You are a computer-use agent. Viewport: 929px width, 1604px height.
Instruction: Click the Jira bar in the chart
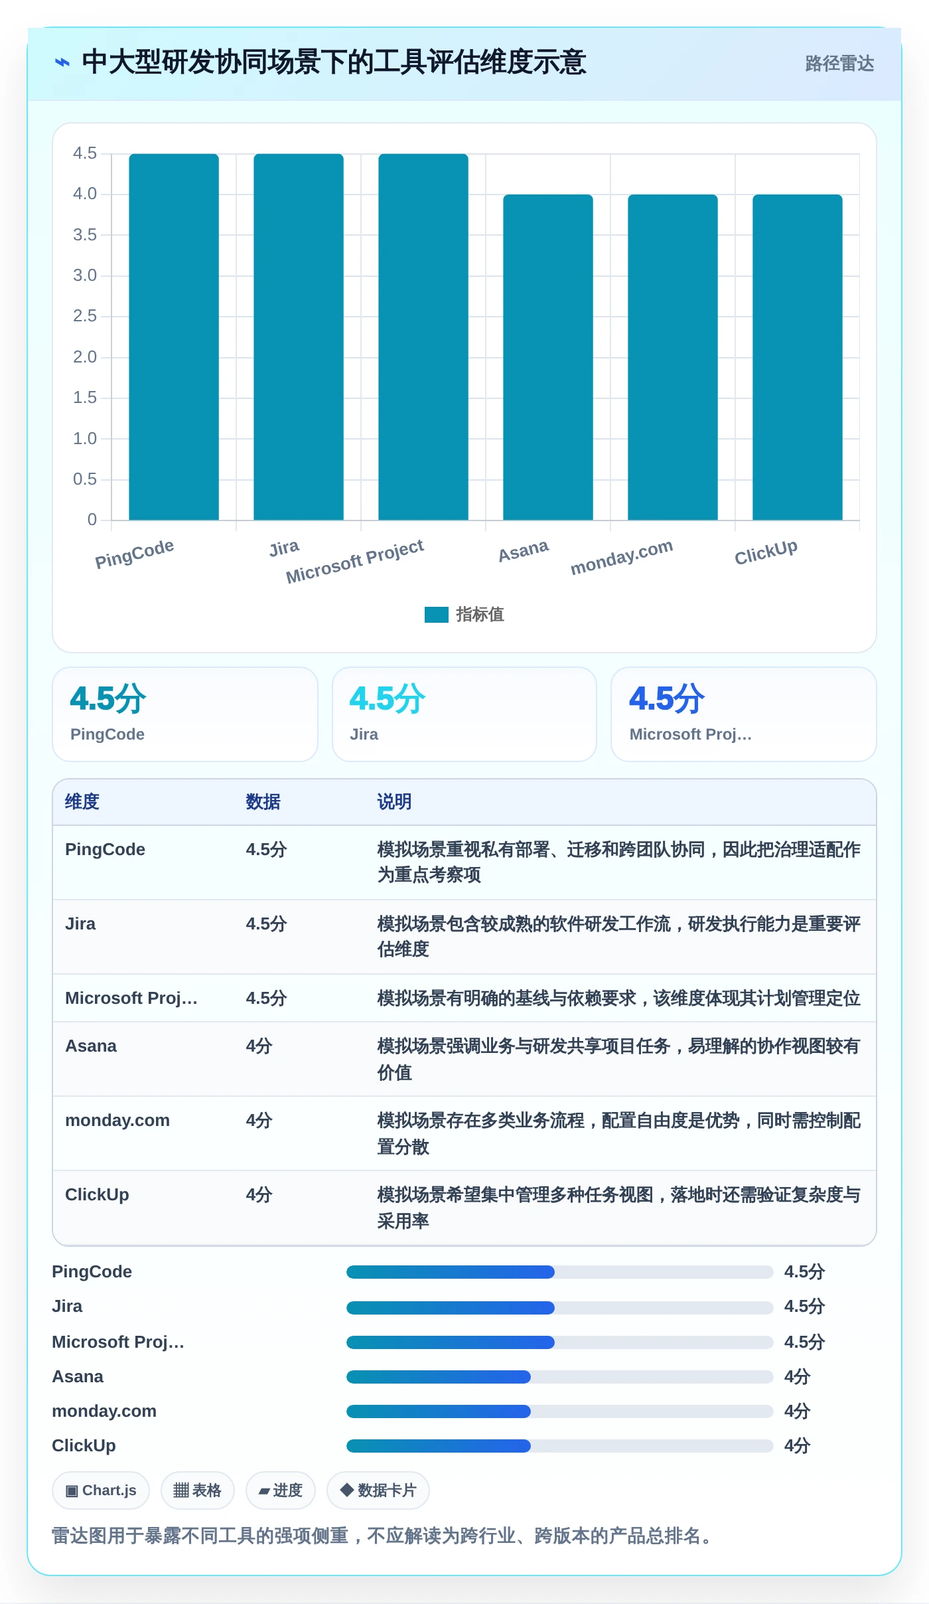[x=299, y=337]
